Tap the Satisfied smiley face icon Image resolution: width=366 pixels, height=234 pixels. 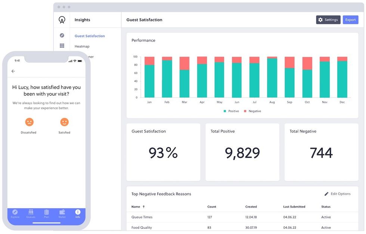tap(64, 122)
